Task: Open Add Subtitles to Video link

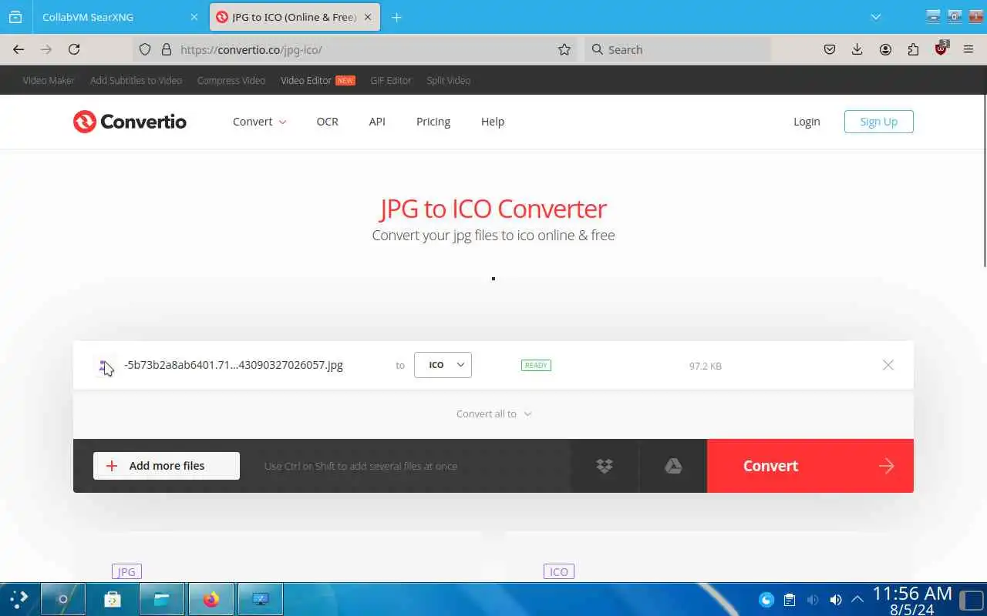Action: pyautogui.click(x=136, y=80)
